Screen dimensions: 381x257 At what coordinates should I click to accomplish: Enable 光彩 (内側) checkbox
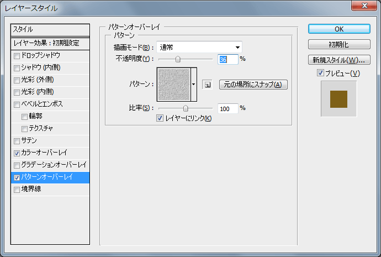[17, 92]
